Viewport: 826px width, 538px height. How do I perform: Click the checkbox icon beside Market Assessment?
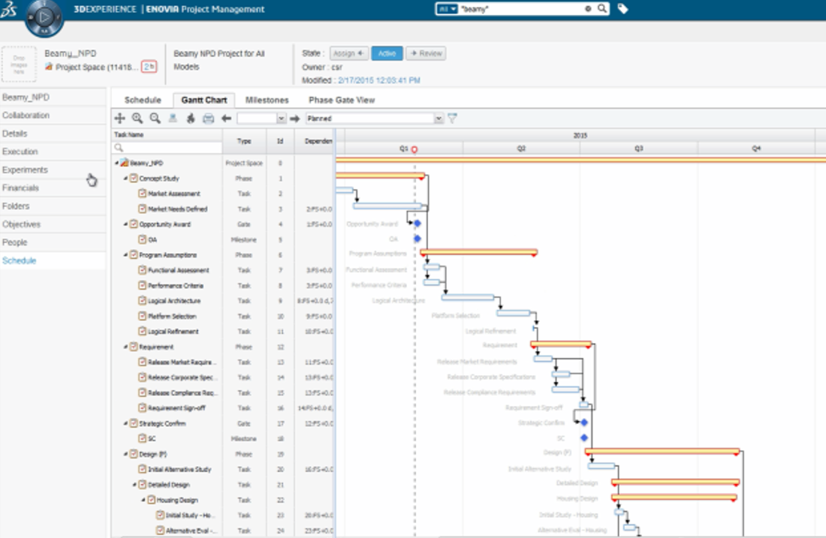coord(143,194)
